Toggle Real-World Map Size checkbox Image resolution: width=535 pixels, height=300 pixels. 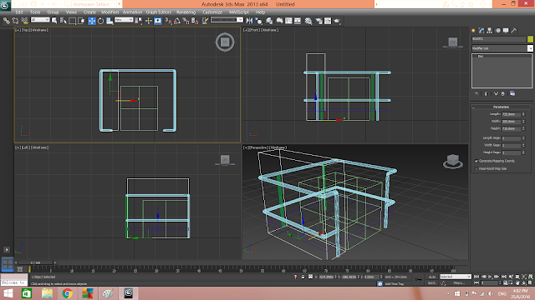pyautogui.click(x=476, y=168)
